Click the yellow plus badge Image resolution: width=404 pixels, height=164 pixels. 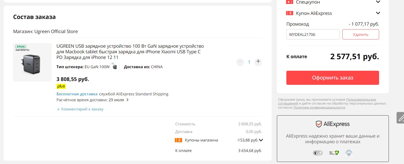(x=61, y=86)
